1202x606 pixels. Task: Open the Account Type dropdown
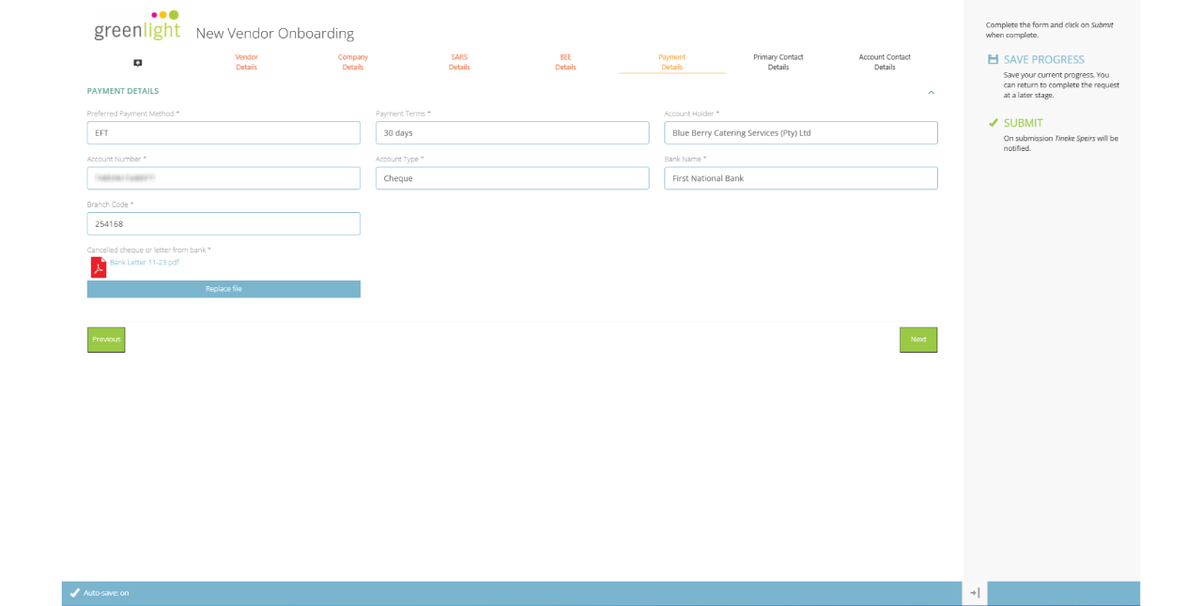click(512, 178)
